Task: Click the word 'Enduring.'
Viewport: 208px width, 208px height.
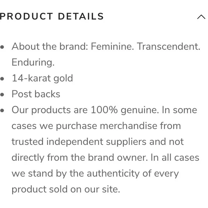Action: [x=33, y=62]
